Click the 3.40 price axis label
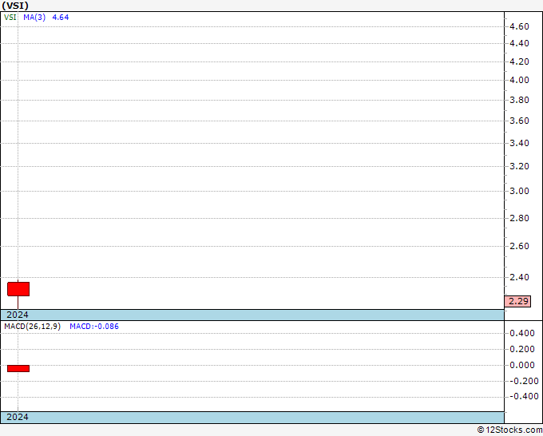 (520, 143)
